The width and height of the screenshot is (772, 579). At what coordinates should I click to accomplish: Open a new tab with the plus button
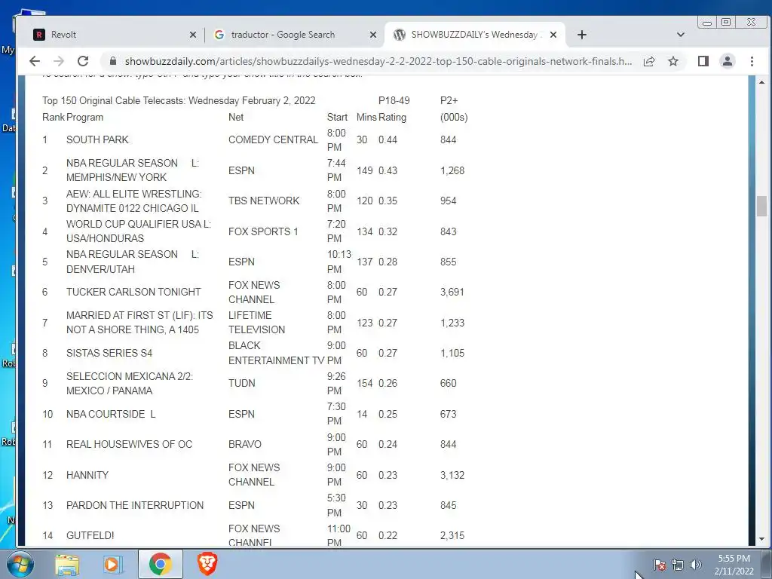click(581, 35)
